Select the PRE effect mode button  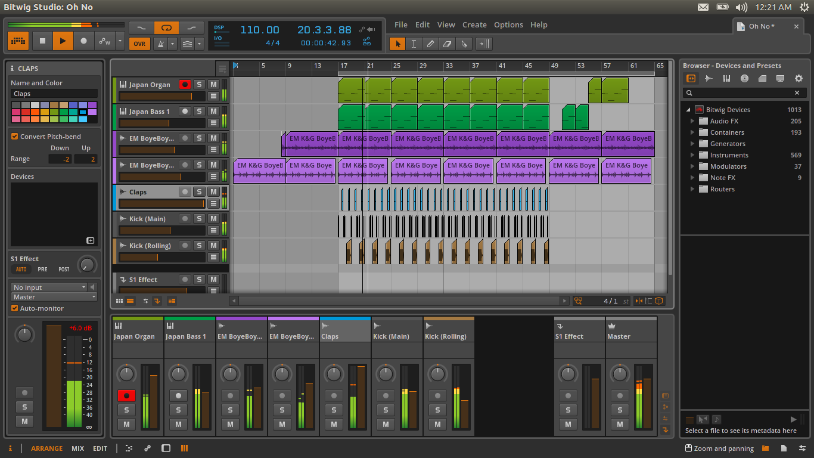pyautogui.click(x=42, y=270)
